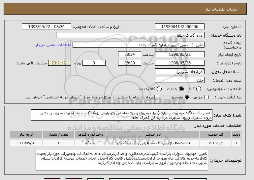
Task: Choose the متوسط purchase process option
Action: [x=187, y=97]
